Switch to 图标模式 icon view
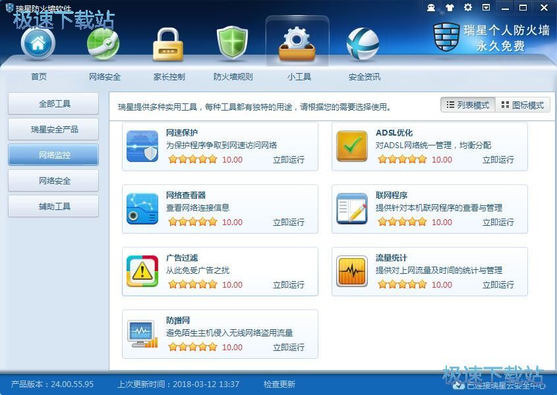The height and width of the screenshot is (395, 557). tap(523, 105)
